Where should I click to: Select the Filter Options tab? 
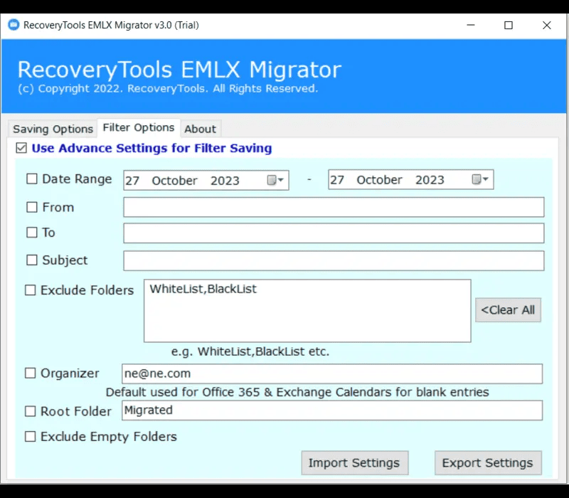(139, 128)
